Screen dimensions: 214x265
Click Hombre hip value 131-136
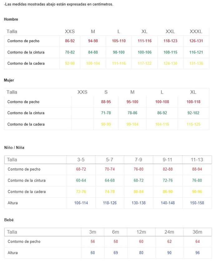[196, 64]
